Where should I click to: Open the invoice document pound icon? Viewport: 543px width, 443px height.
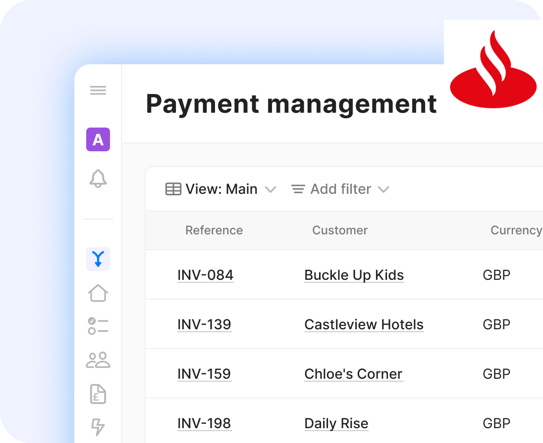pos(98,394)
